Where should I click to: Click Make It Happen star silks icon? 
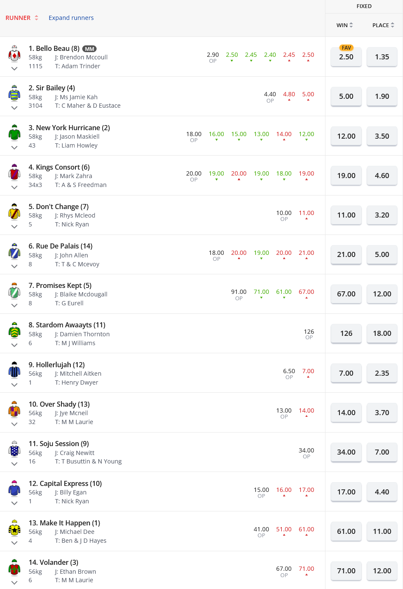click(14, 528)
